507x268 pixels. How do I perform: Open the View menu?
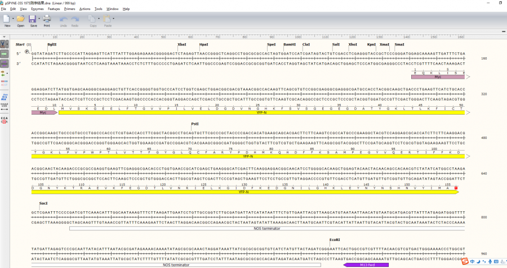pyautogui.click(x=24, y=9)
